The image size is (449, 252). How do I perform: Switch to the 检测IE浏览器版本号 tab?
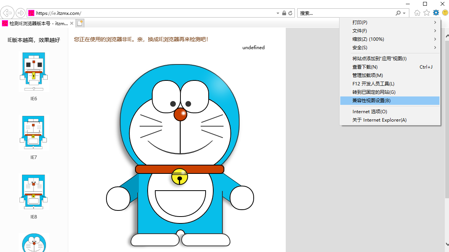(38, 24)
